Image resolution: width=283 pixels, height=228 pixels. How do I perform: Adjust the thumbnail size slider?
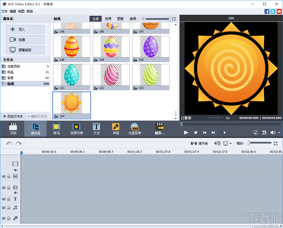click(x=170, y=19)
